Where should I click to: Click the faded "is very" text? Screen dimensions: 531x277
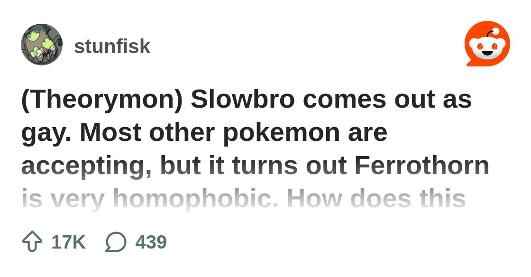point(63,199)
